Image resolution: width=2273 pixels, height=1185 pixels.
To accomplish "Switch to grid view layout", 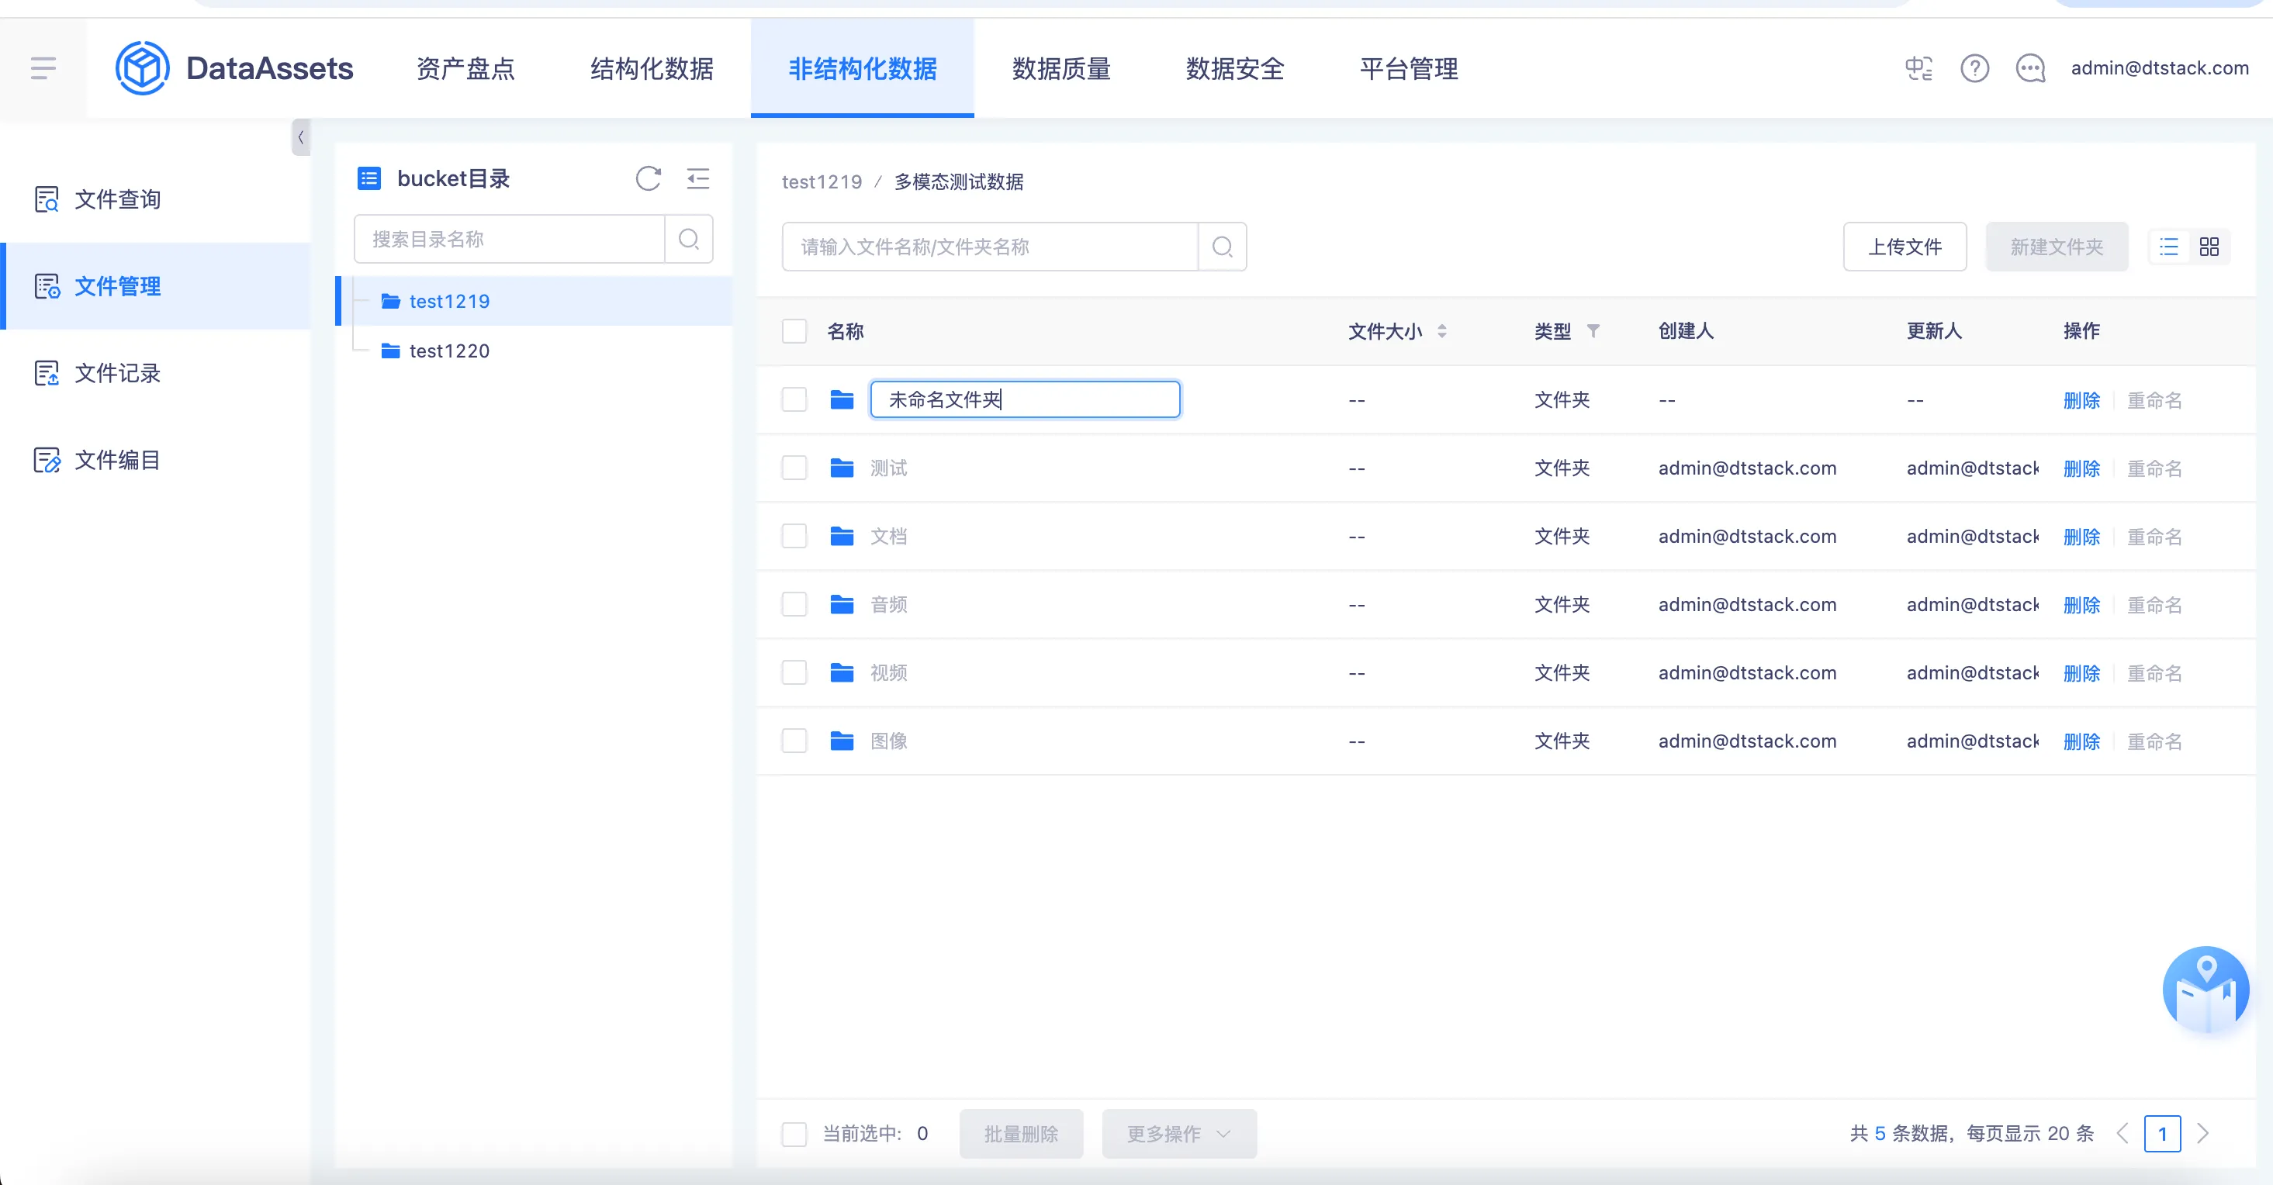I will (2209, 246).
